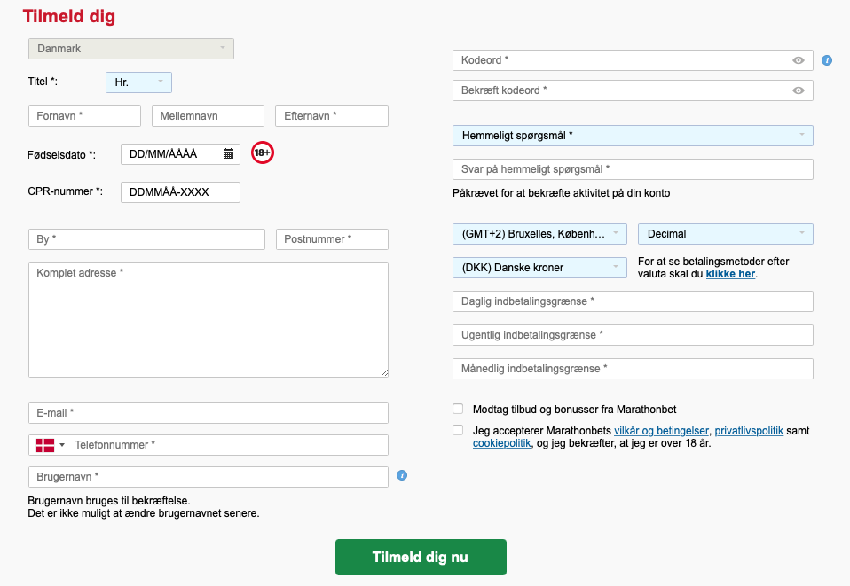
Task: Select the currency dropdown Danske kroner
Action: [540, 267]
